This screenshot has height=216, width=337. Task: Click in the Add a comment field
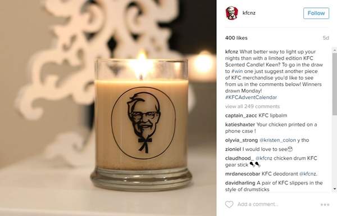tap(258, 204)
